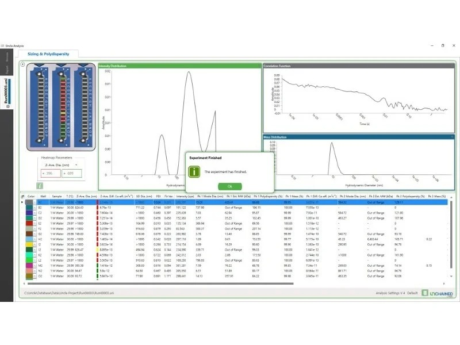
Task: Click OK in the Experiment Finished dialog
Action: tap(229, 186)
